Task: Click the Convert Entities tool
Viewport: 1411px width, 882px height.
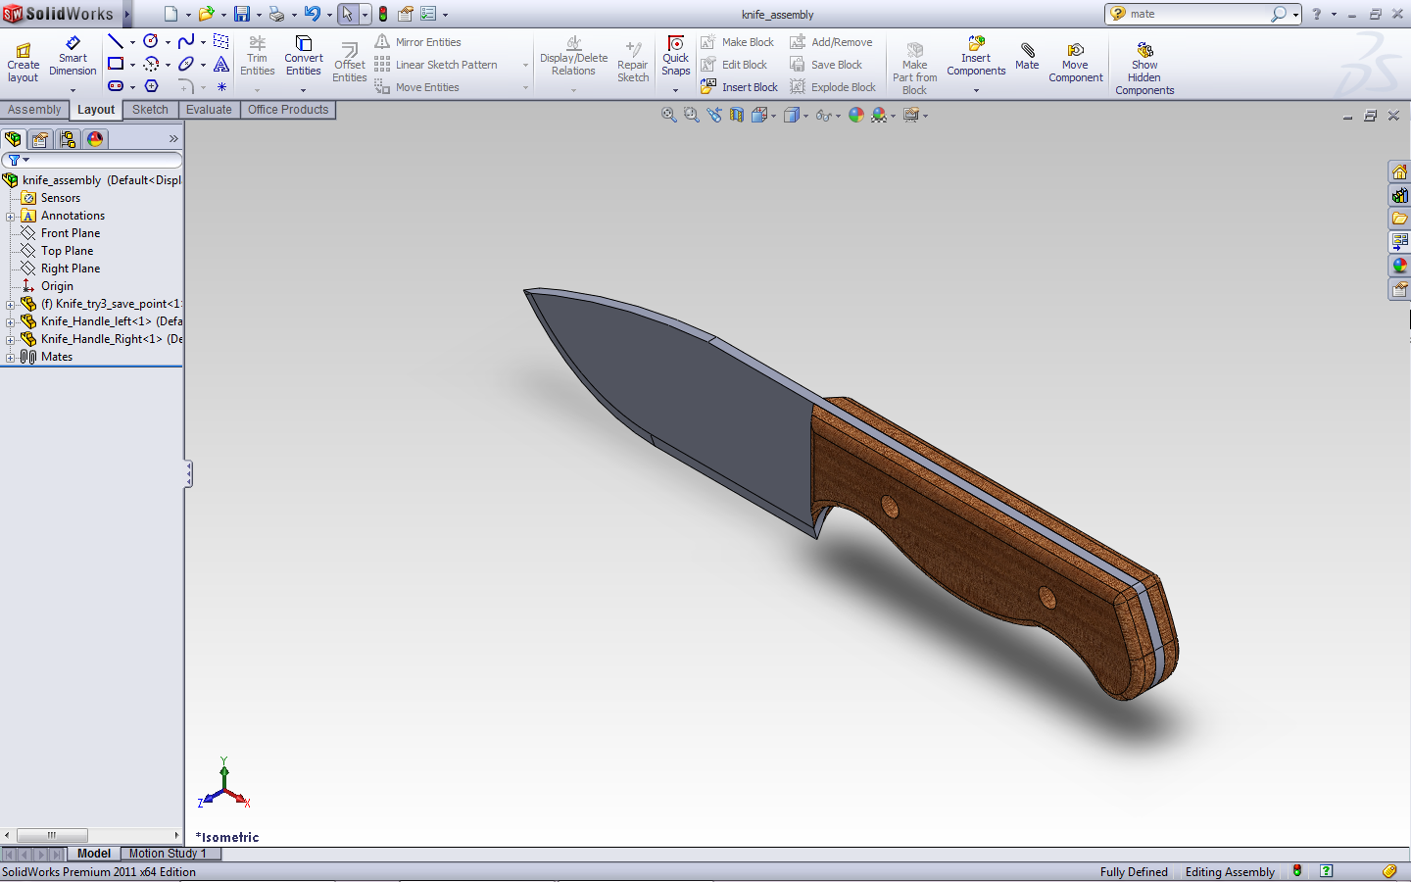Action: 304,57
